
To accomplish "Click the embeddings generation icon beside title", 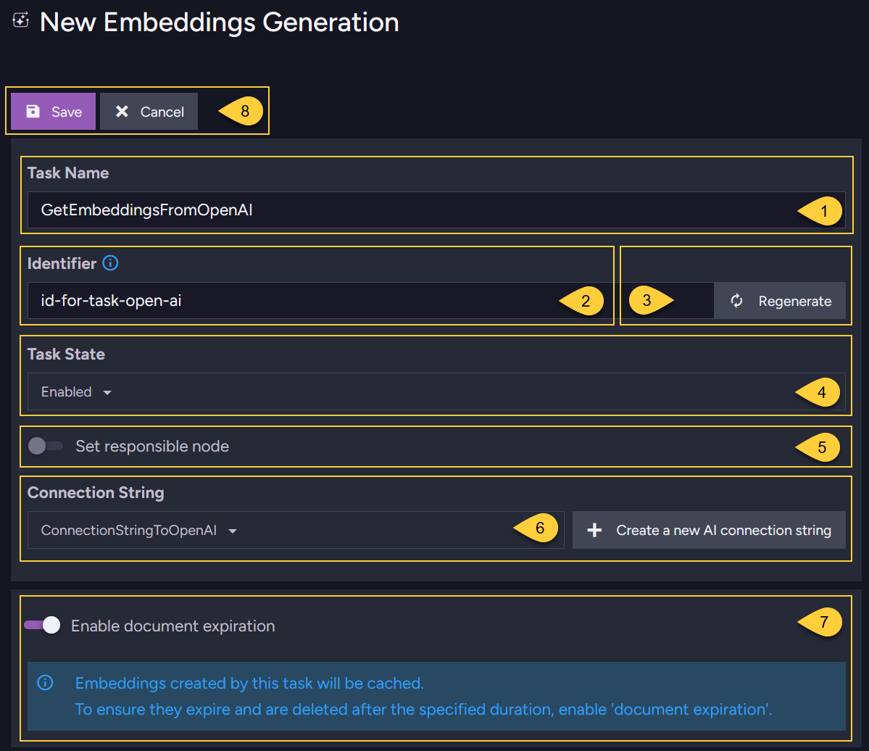I will [21, 20].
